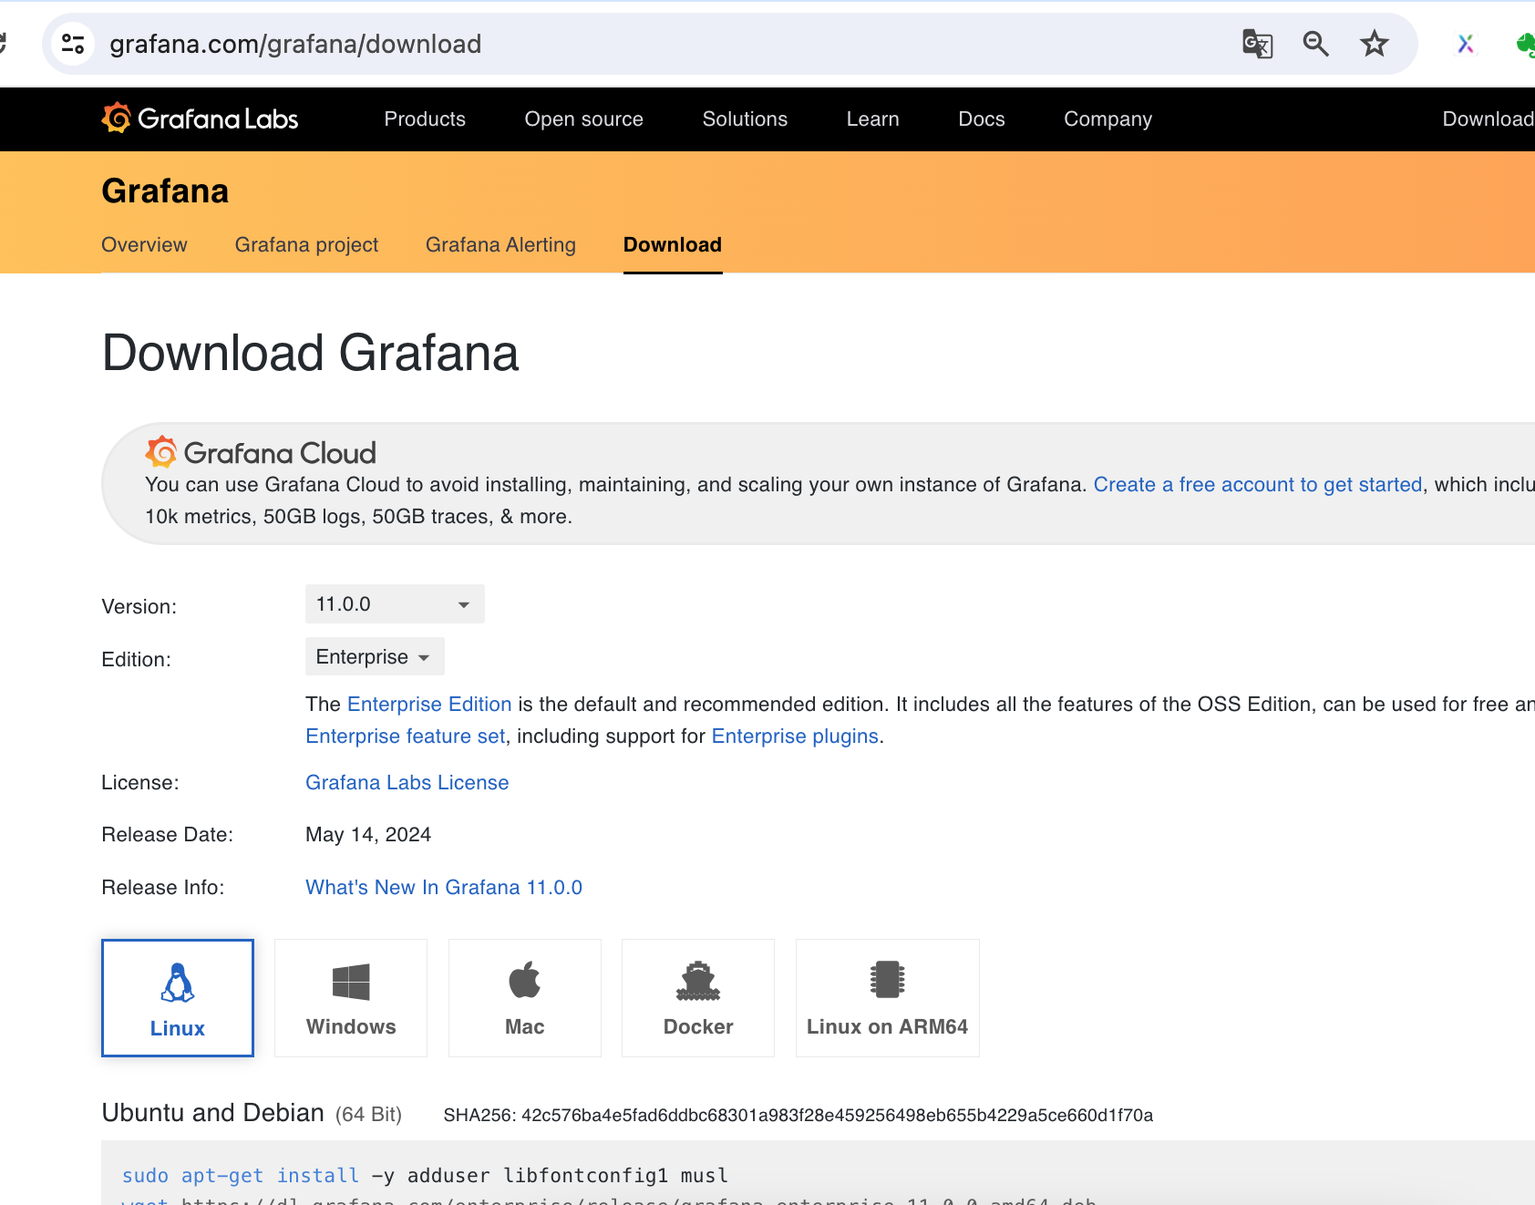
Task: Click the SHA256 checksum text
Action: [x=798, y=1116]
